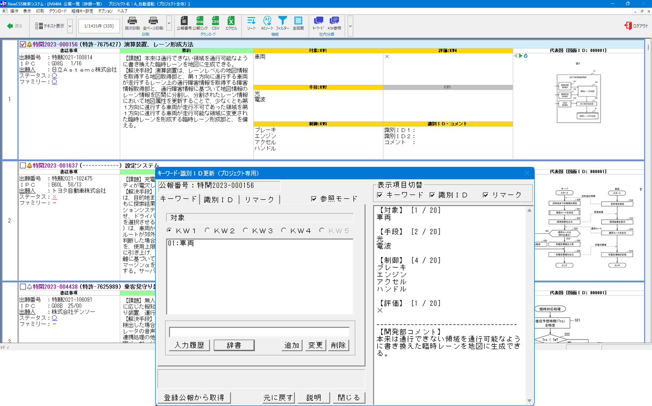This screenshot has width=652, height=406.
Task: Switch to the キーワード tab
Action: click(x=178, y=198)
